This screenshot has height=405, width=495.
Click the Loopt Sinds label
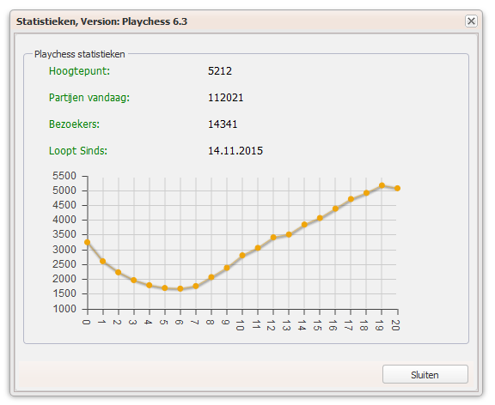pyautogui.click(x=78, y=151)
